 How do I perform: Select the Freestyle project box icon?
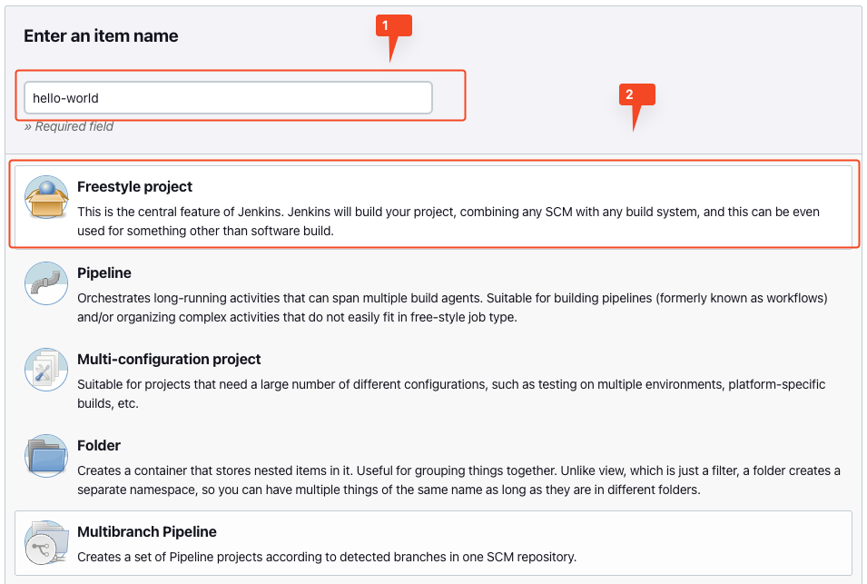pos(46,197)
